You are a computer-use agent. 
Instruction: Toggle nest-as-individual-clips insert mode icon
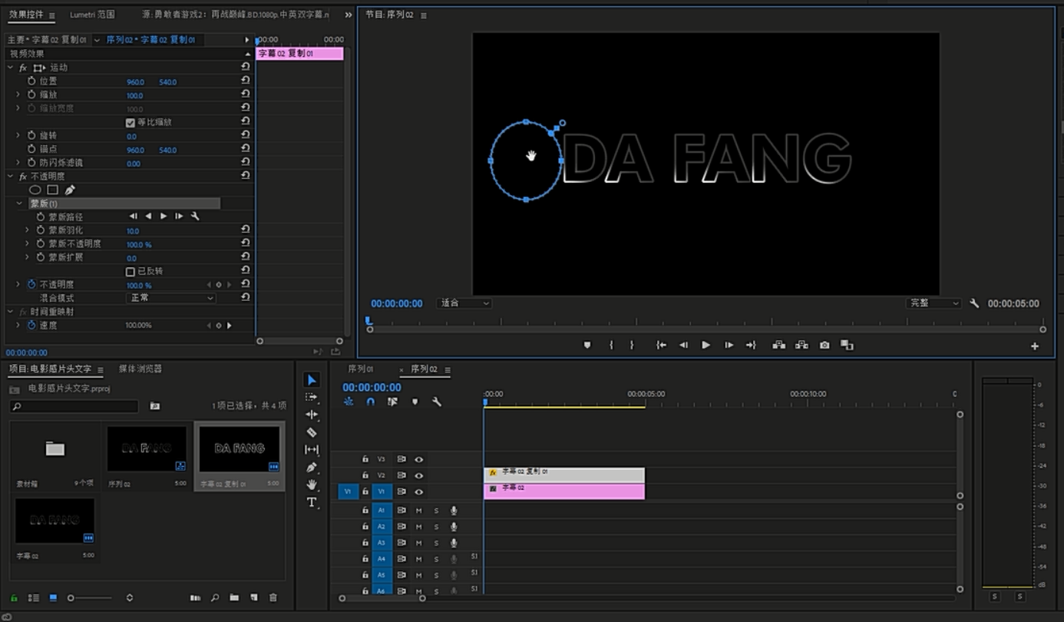tap(349, 402)
